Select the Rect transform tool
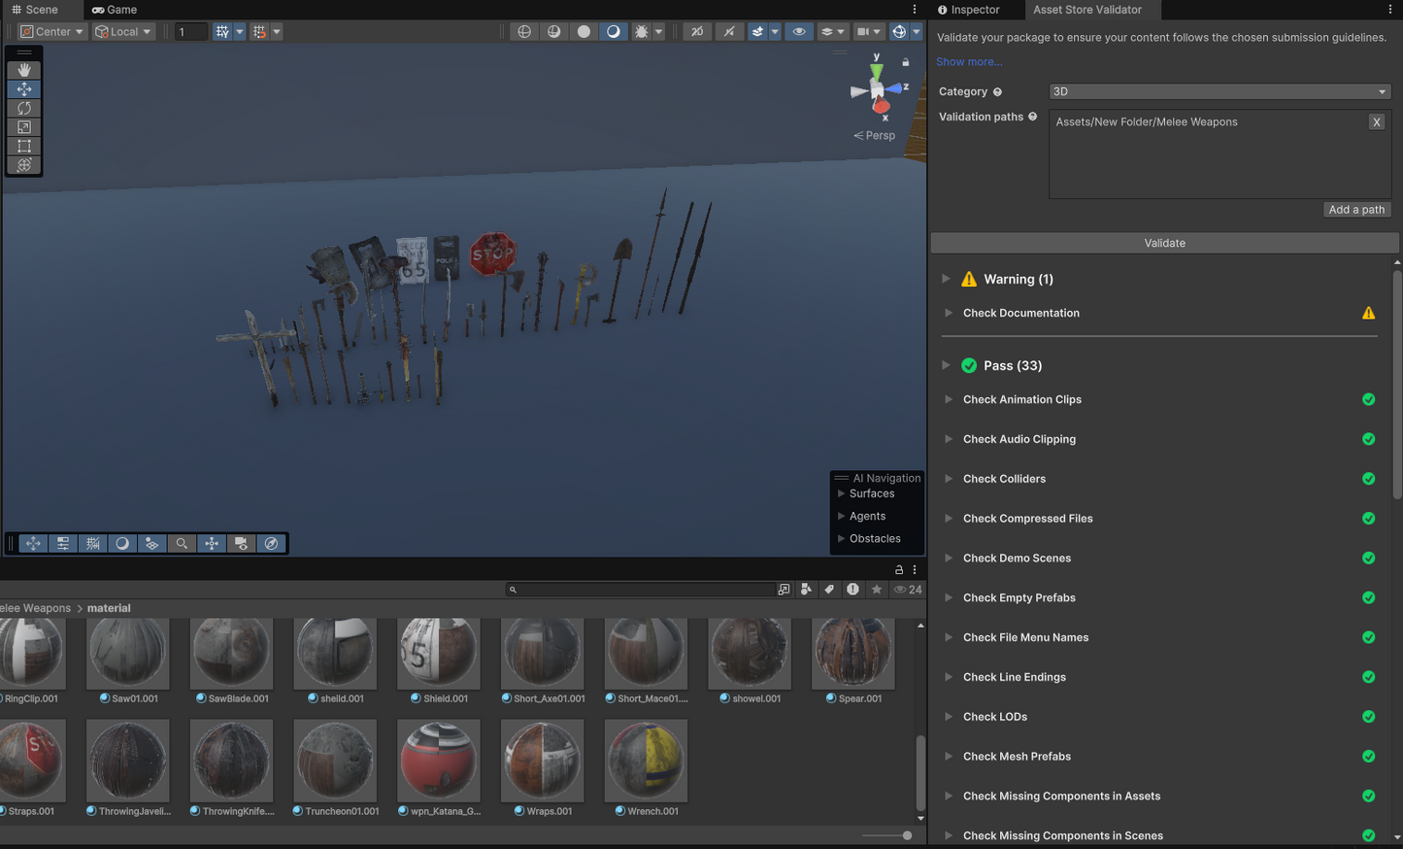Screen dimensions: 1403x849 tap(24, 146)
